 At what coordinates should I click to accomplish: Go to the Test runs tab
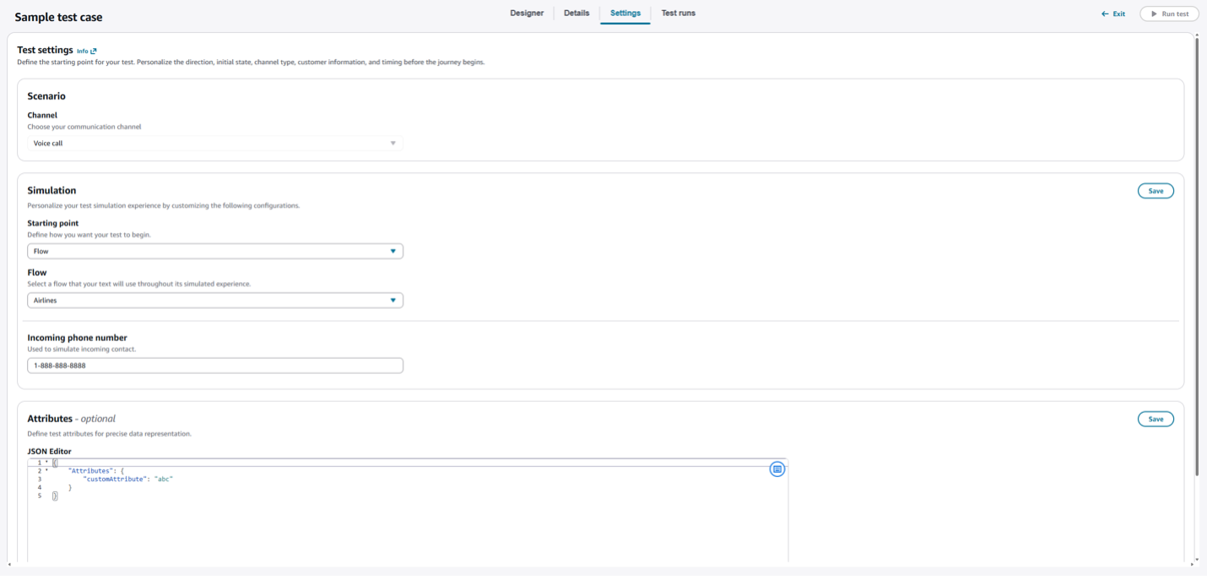pos(678,14)
